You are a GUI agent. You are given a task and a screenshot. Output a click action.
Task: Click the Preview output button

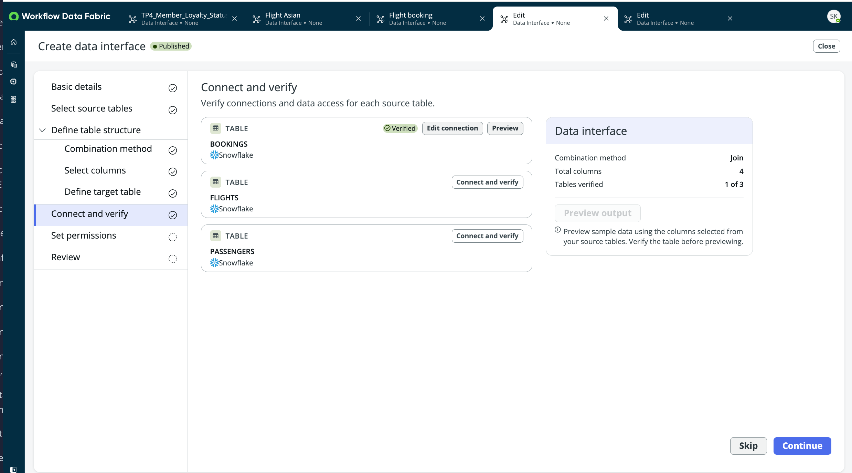597,213
